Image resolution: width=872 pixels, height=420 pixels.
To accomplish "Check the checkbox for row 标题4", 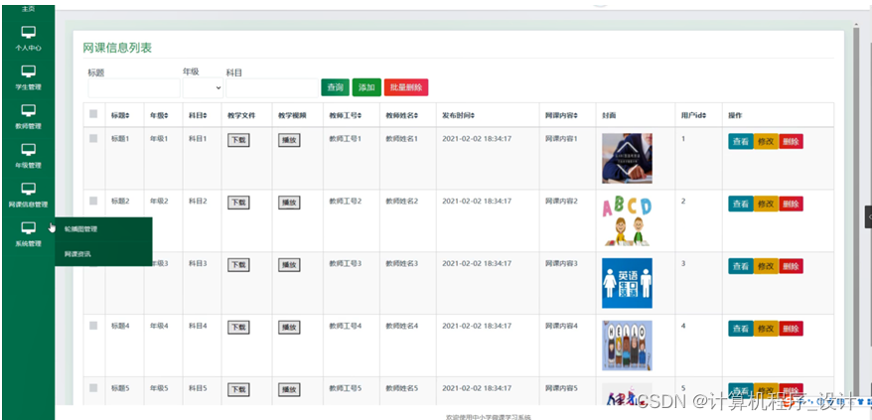I will [93, 326].
